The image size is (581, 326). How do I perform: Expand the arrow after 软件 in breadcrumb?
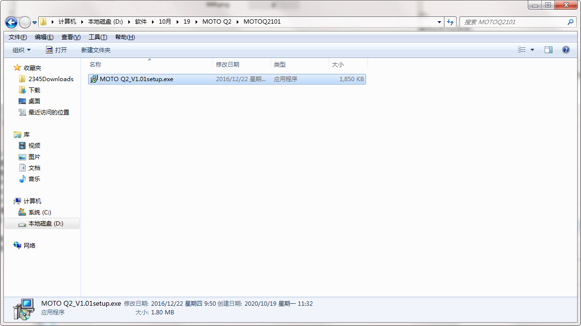[x=153, y=22]
